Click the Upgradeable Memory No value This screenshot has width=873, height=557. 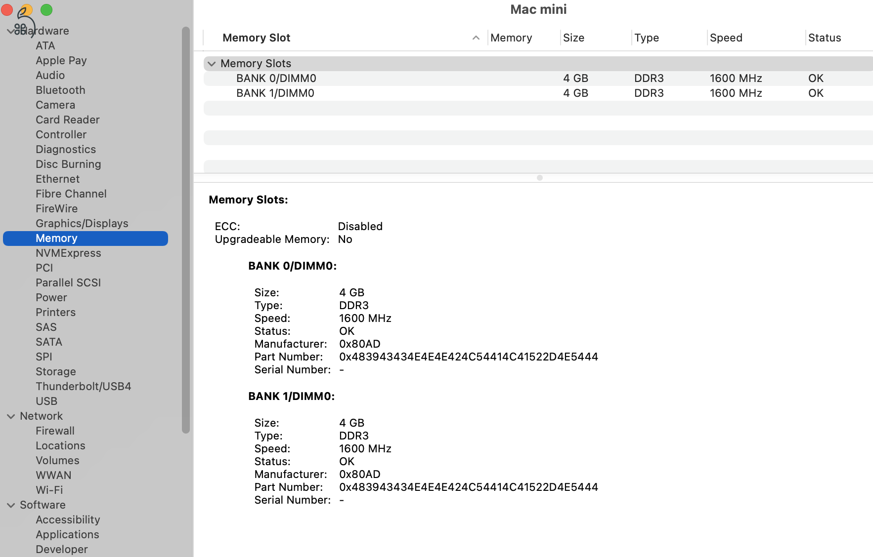coord(345,239)
